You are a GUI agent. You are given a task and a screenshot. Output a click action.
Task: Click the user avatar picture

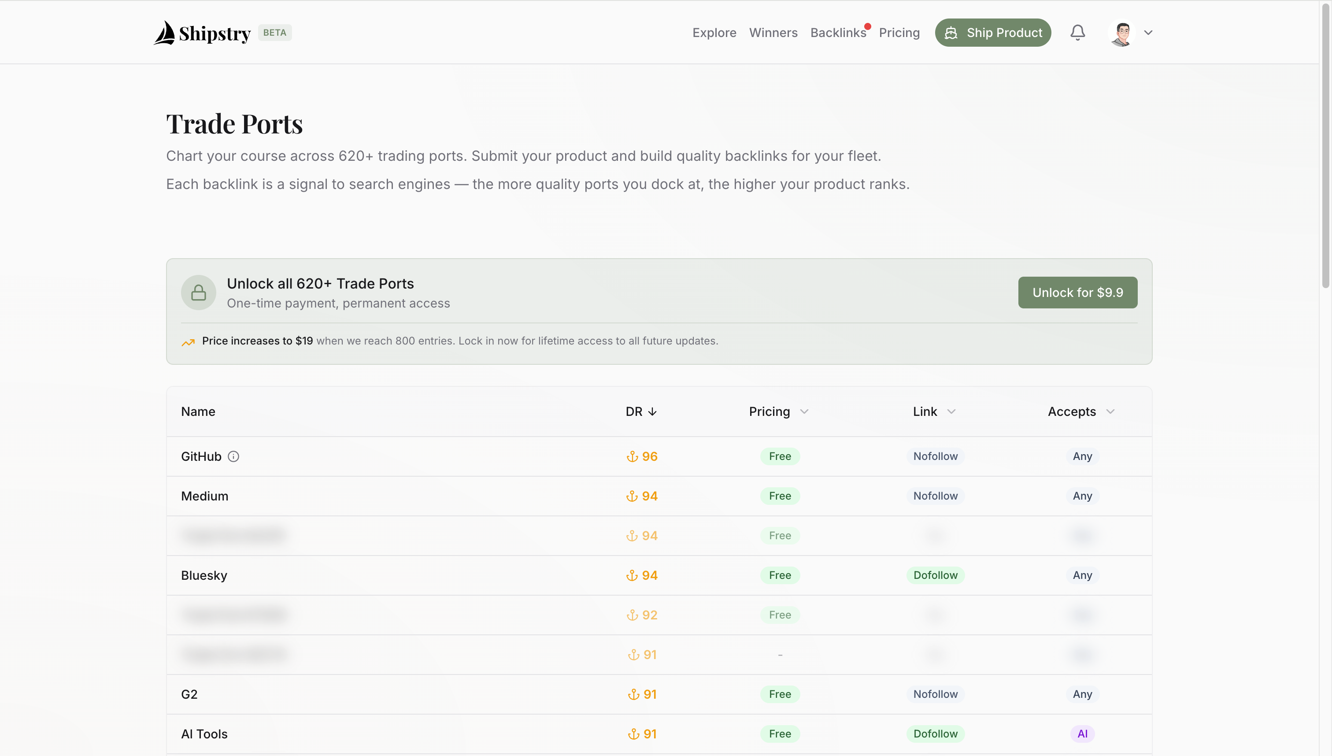(1121, 32)
